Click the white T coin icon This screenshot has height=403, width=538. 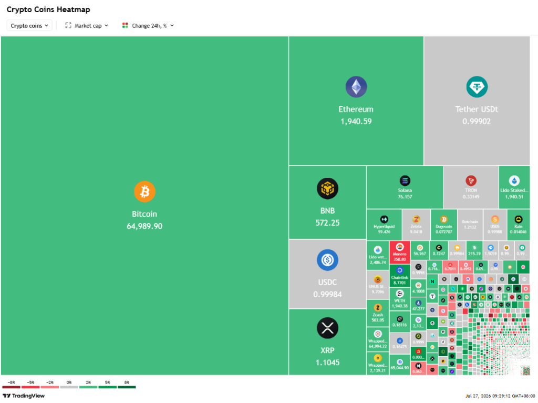pos(432,296)
